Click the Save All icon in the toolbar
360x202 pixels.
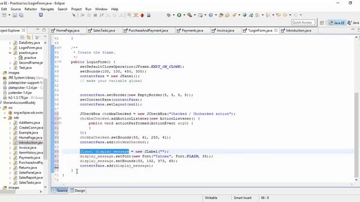(21, 15)
